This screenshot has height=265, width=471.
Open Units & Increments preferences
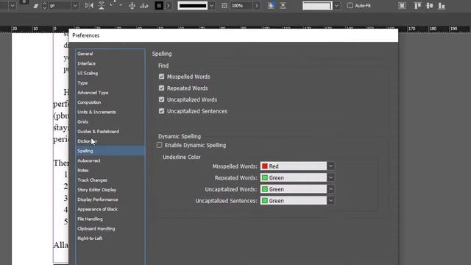(x=110, y=112)
